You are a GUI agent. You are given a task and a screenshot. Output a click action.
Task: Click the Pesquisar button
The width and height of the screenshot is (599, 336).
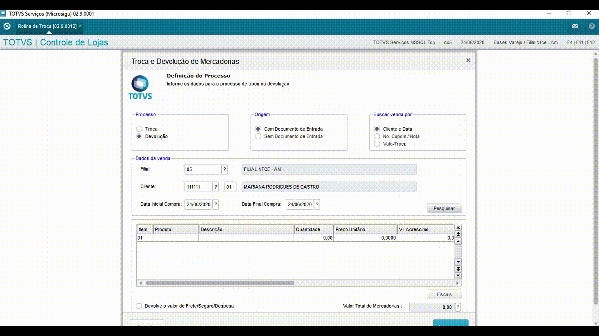coord(444,208)
